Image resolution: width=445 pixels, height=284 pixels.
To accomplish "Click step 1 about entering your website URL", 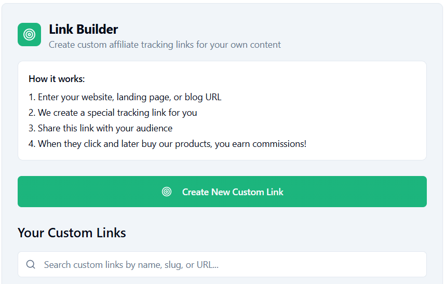I will [125, 97].
